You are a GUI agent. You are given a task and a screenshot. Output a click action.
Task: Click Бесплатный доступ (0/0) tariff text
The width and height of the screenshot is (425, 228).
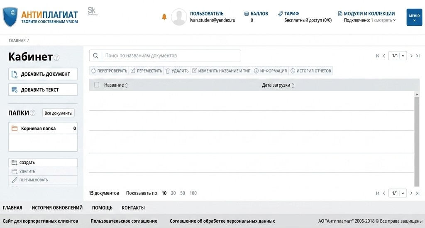coord(308,20)
